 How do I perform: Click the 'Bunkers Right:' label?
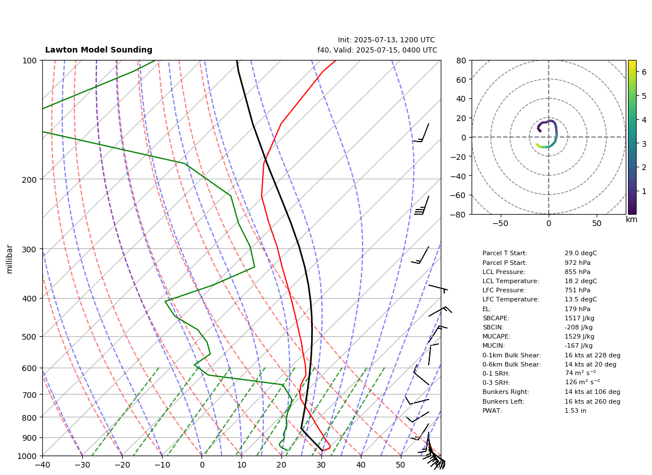[x=506, y=392]
